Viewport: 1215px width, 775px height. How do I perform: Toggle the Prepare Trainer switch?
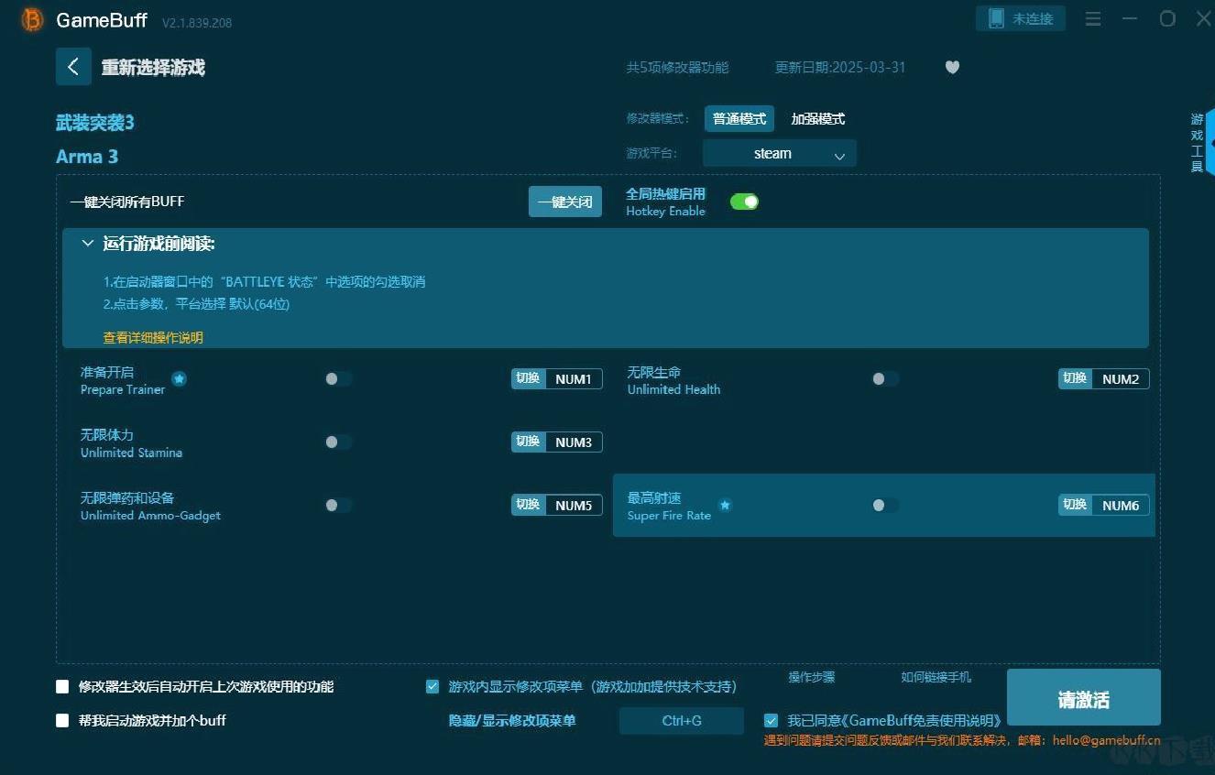coord(338,378)
